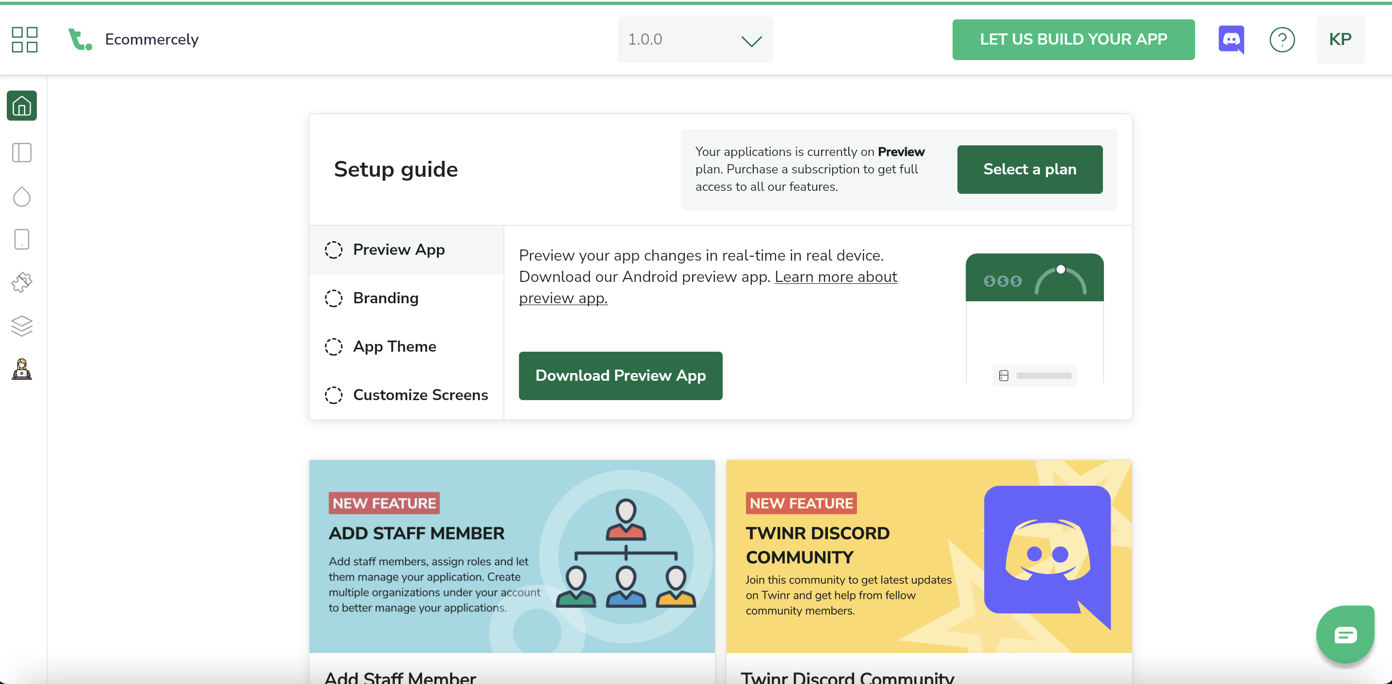Mark Branding step circle
Screen dimensions: 1392x684
pyautogui.click(x=333, y=298)
